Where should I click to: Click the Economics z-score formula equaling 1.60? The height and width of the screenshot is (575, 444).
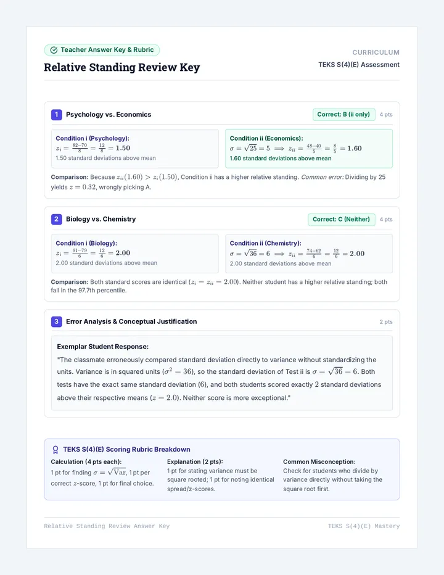tap(295, 148)
